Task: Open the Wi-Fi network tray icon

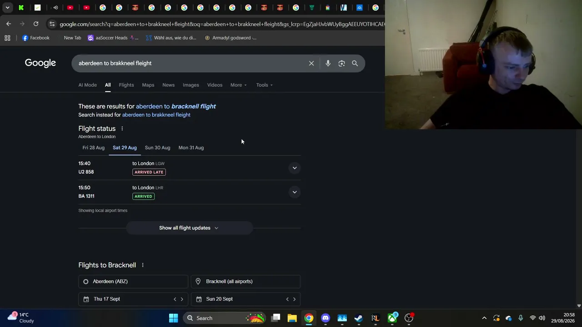Action: (x=532, y=318)
